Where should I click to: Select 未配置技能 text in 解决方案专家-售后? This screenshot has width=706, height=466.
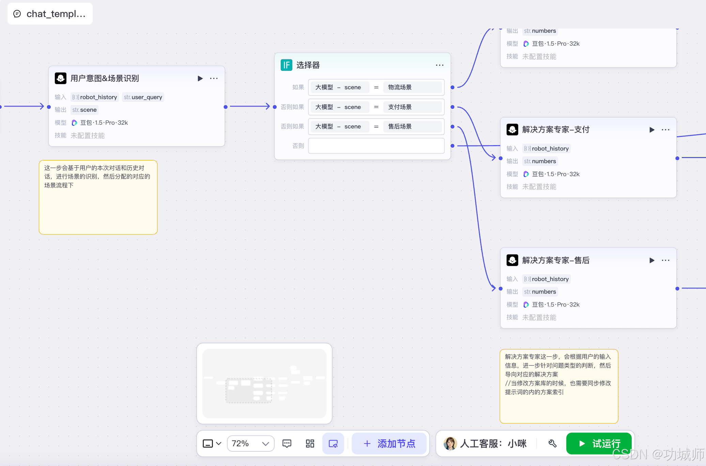tap(539, 317)
